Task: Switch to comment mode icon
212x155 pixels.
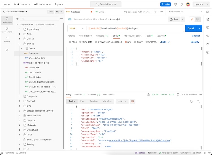Action: [198, 19]
